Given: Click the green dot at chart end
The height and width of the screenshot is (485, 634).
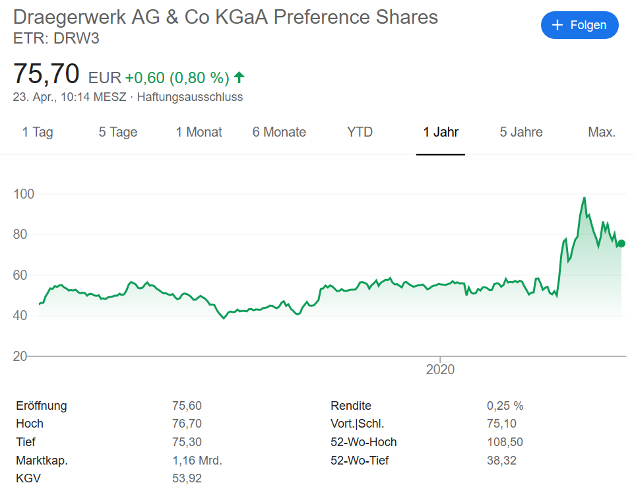Looking at the screenshot, I should pyautogui.click(x=621, y=243).
